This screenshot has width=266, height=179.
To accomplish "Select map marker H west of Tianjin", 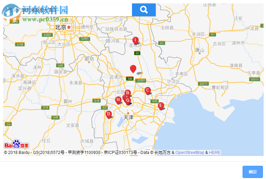I will pos(118,100).
